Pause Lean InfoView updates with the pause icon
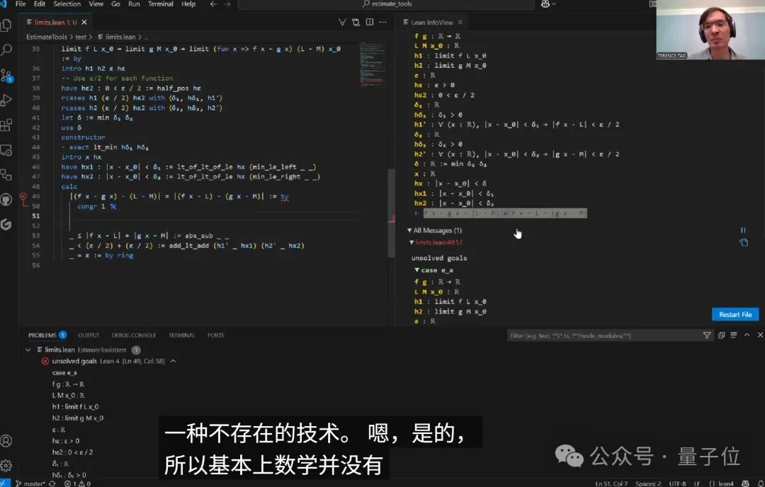Screen dimensions: 765x487 coord(743,229)
